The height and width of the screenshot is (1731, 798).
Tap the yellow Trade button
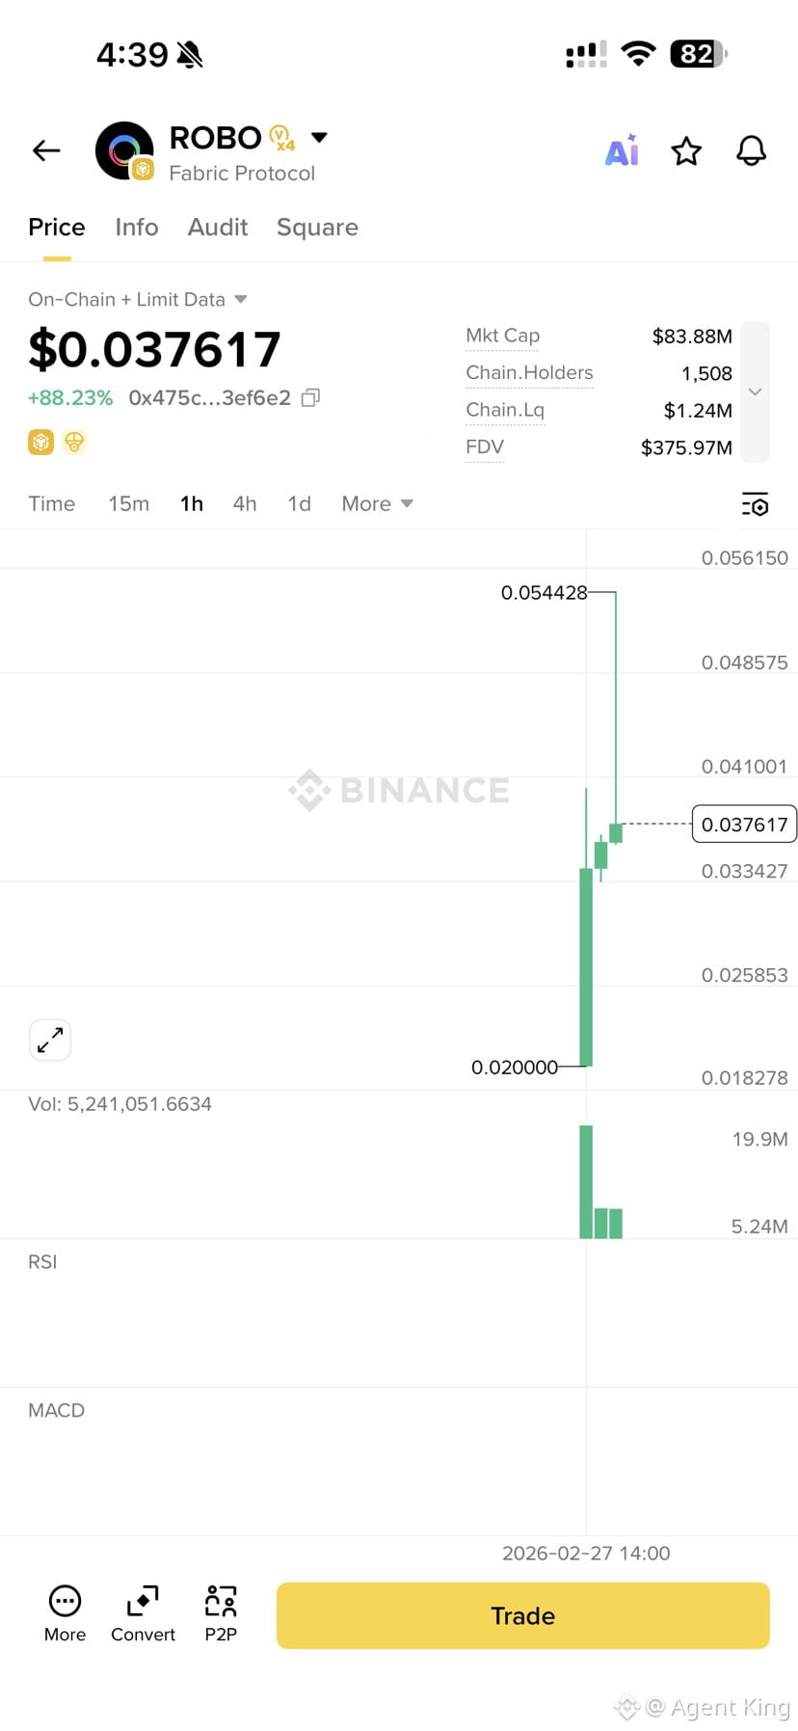click(x=522, y=1615)
